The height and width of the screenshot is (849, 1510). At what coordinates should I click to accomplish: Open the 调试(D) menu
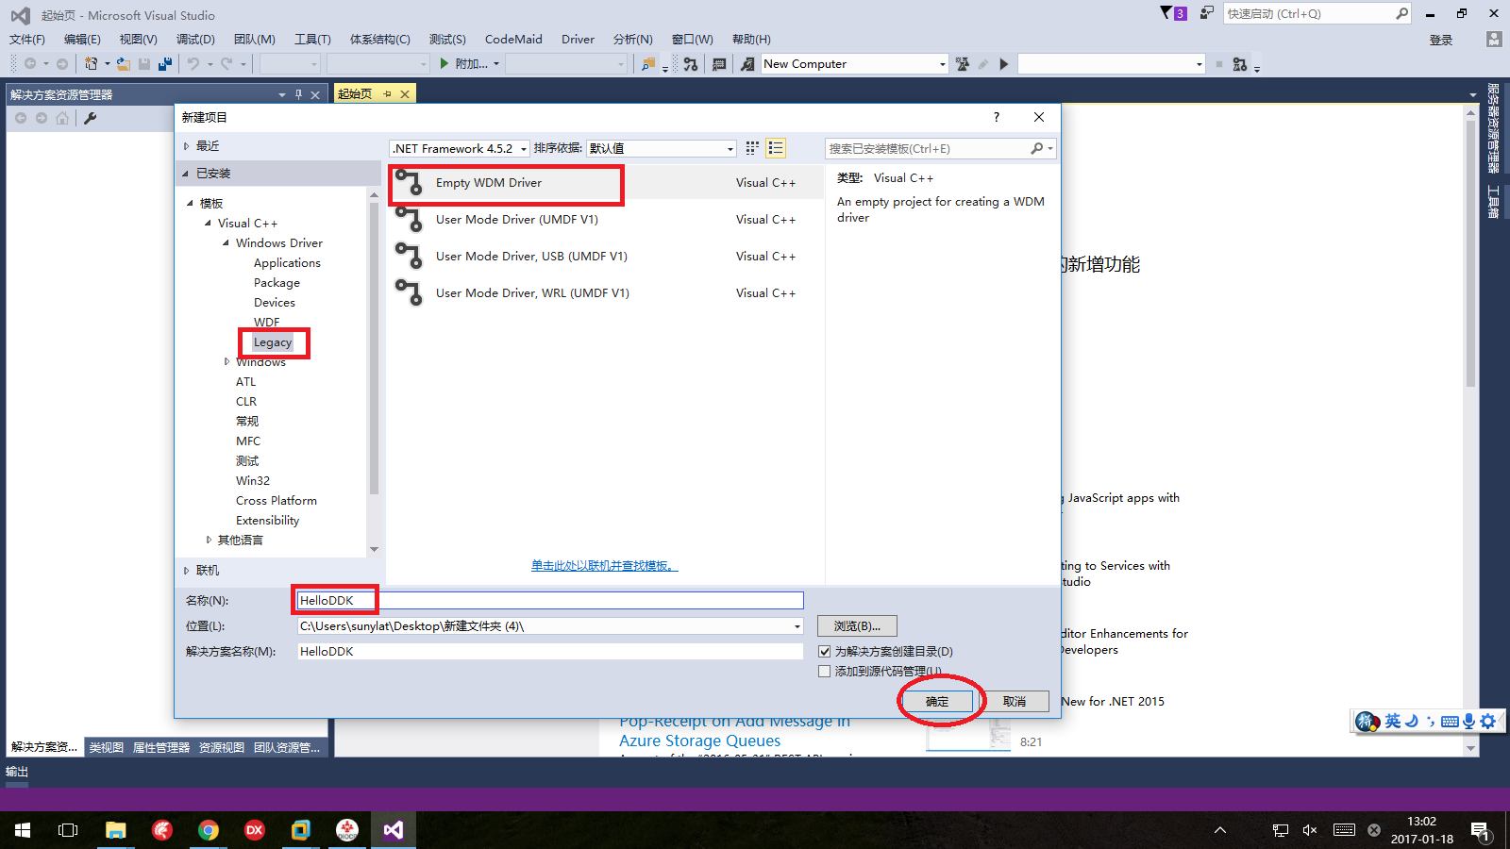[x=195, y=40]
